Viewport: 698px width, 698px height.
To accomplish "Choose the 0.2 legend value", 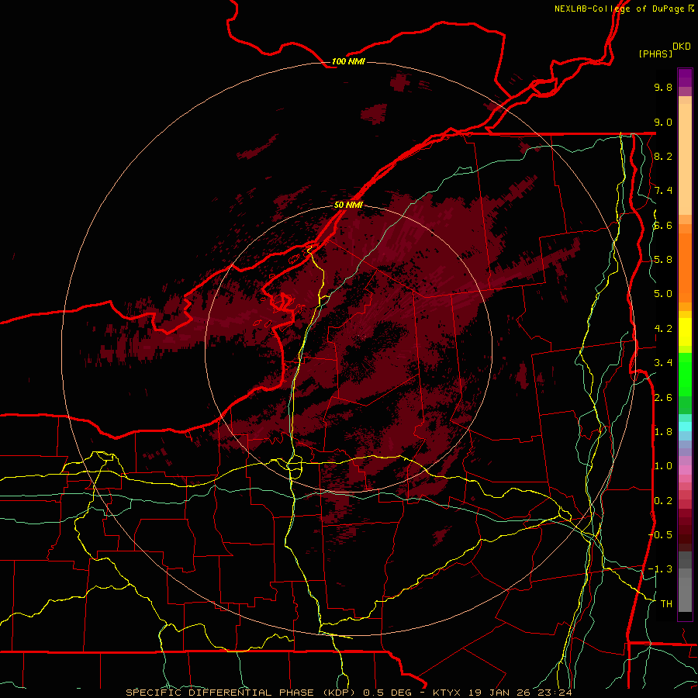I will (x=663, y=501).
